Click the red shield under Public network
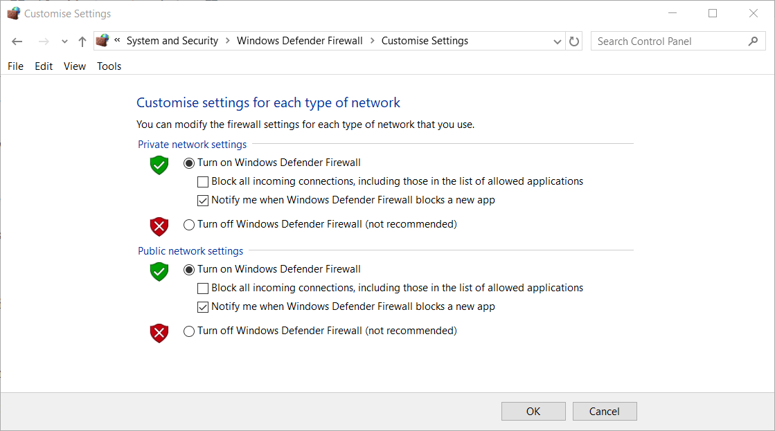Image resolution: width=775 pixels, height=431 pixels. tap(159, 333)
